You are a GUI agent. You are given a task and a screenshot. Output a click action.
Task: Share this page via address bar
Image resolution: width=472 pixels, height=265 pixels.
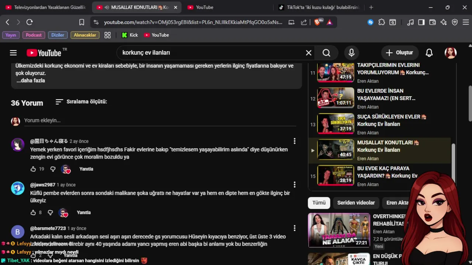[304, 22]
